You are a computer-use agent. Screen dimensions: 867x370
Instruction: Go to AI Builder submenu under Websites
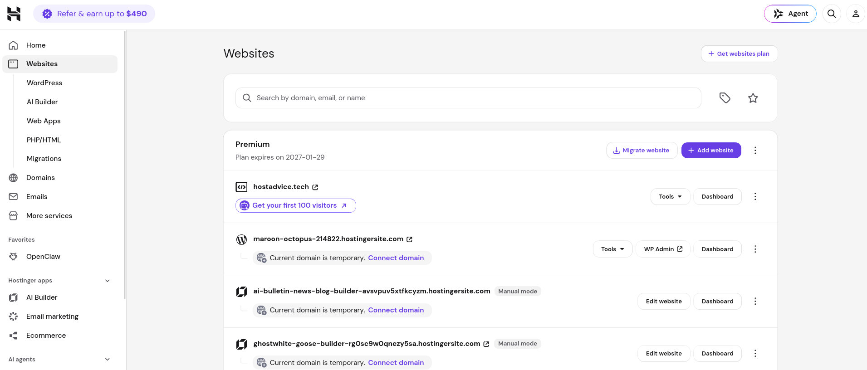tap(42, 102)
